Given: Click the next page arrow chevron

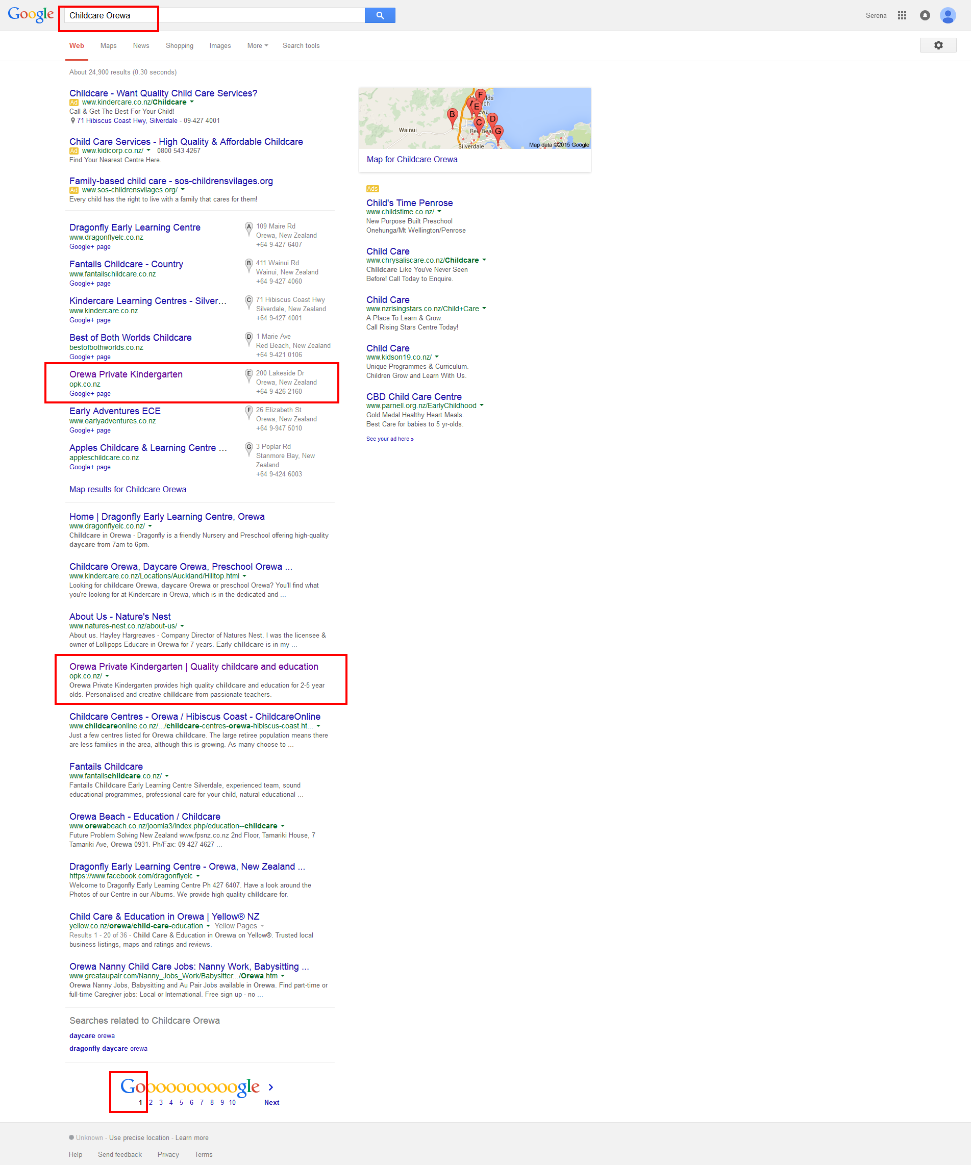Looking at the screenshot, I should [271, 1087].
